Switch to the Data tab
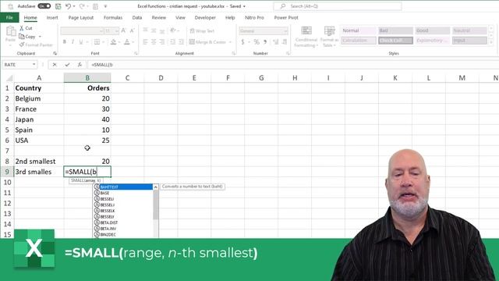Image resolution: width=499 pixels, height=281 pixels. (x=137, y=17)
